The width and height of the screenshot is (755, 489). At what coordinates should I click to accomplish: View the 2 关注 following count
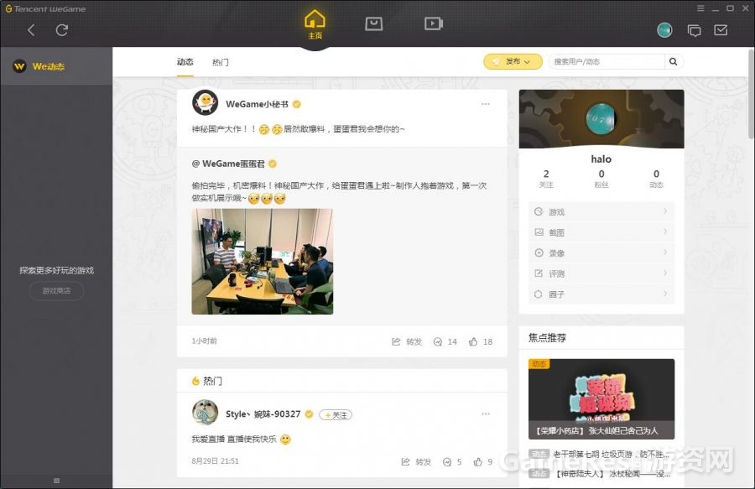pos(546,179)
